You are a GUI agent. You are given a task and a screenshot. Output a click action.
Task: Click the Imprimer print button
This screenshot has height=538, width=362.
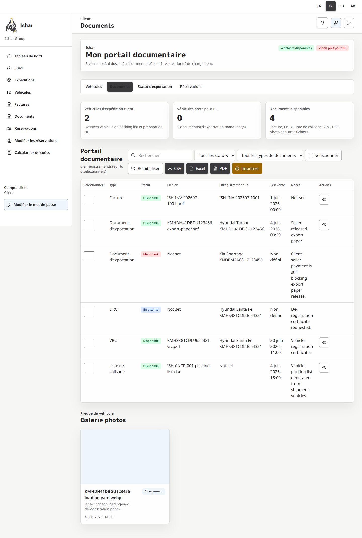pos(247,168)
